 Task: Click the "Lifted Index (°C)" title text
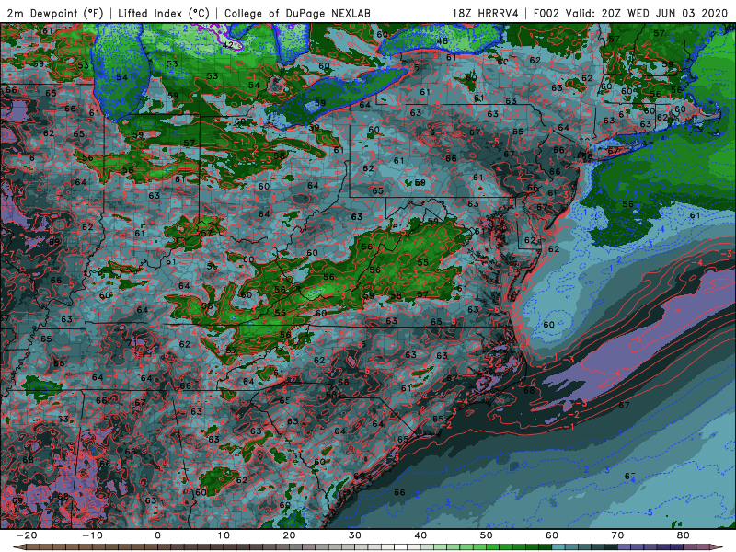pos(164,13)
